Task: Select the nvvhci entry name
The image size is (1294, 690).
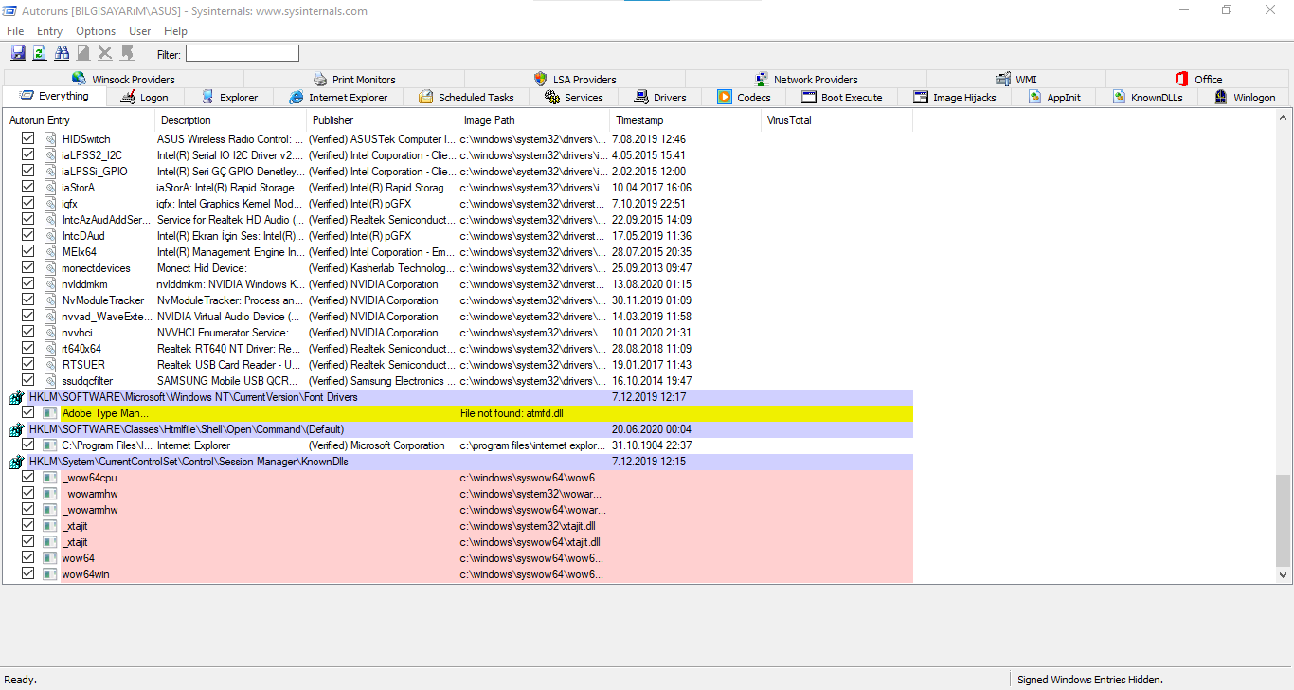Action: click(x=78, y=333)
